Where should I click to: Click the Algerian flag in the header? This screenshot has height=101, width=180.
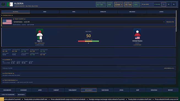(10, 4)
